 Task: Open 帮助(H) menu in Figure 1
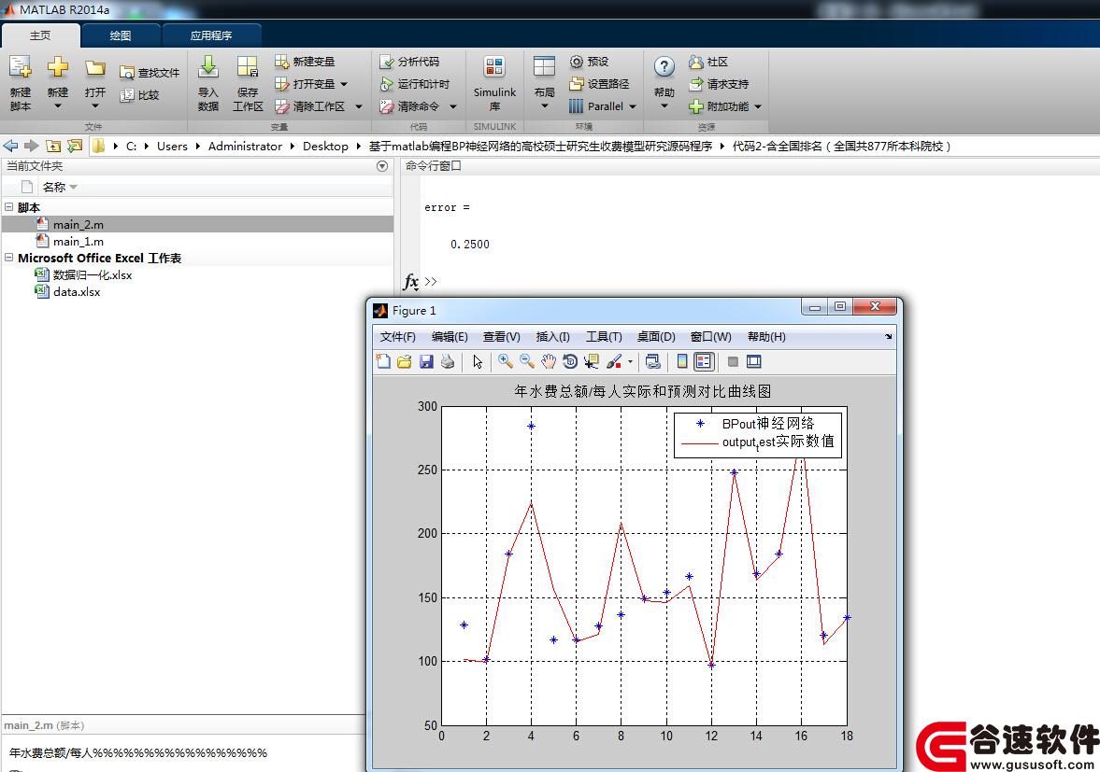[766, 337]
